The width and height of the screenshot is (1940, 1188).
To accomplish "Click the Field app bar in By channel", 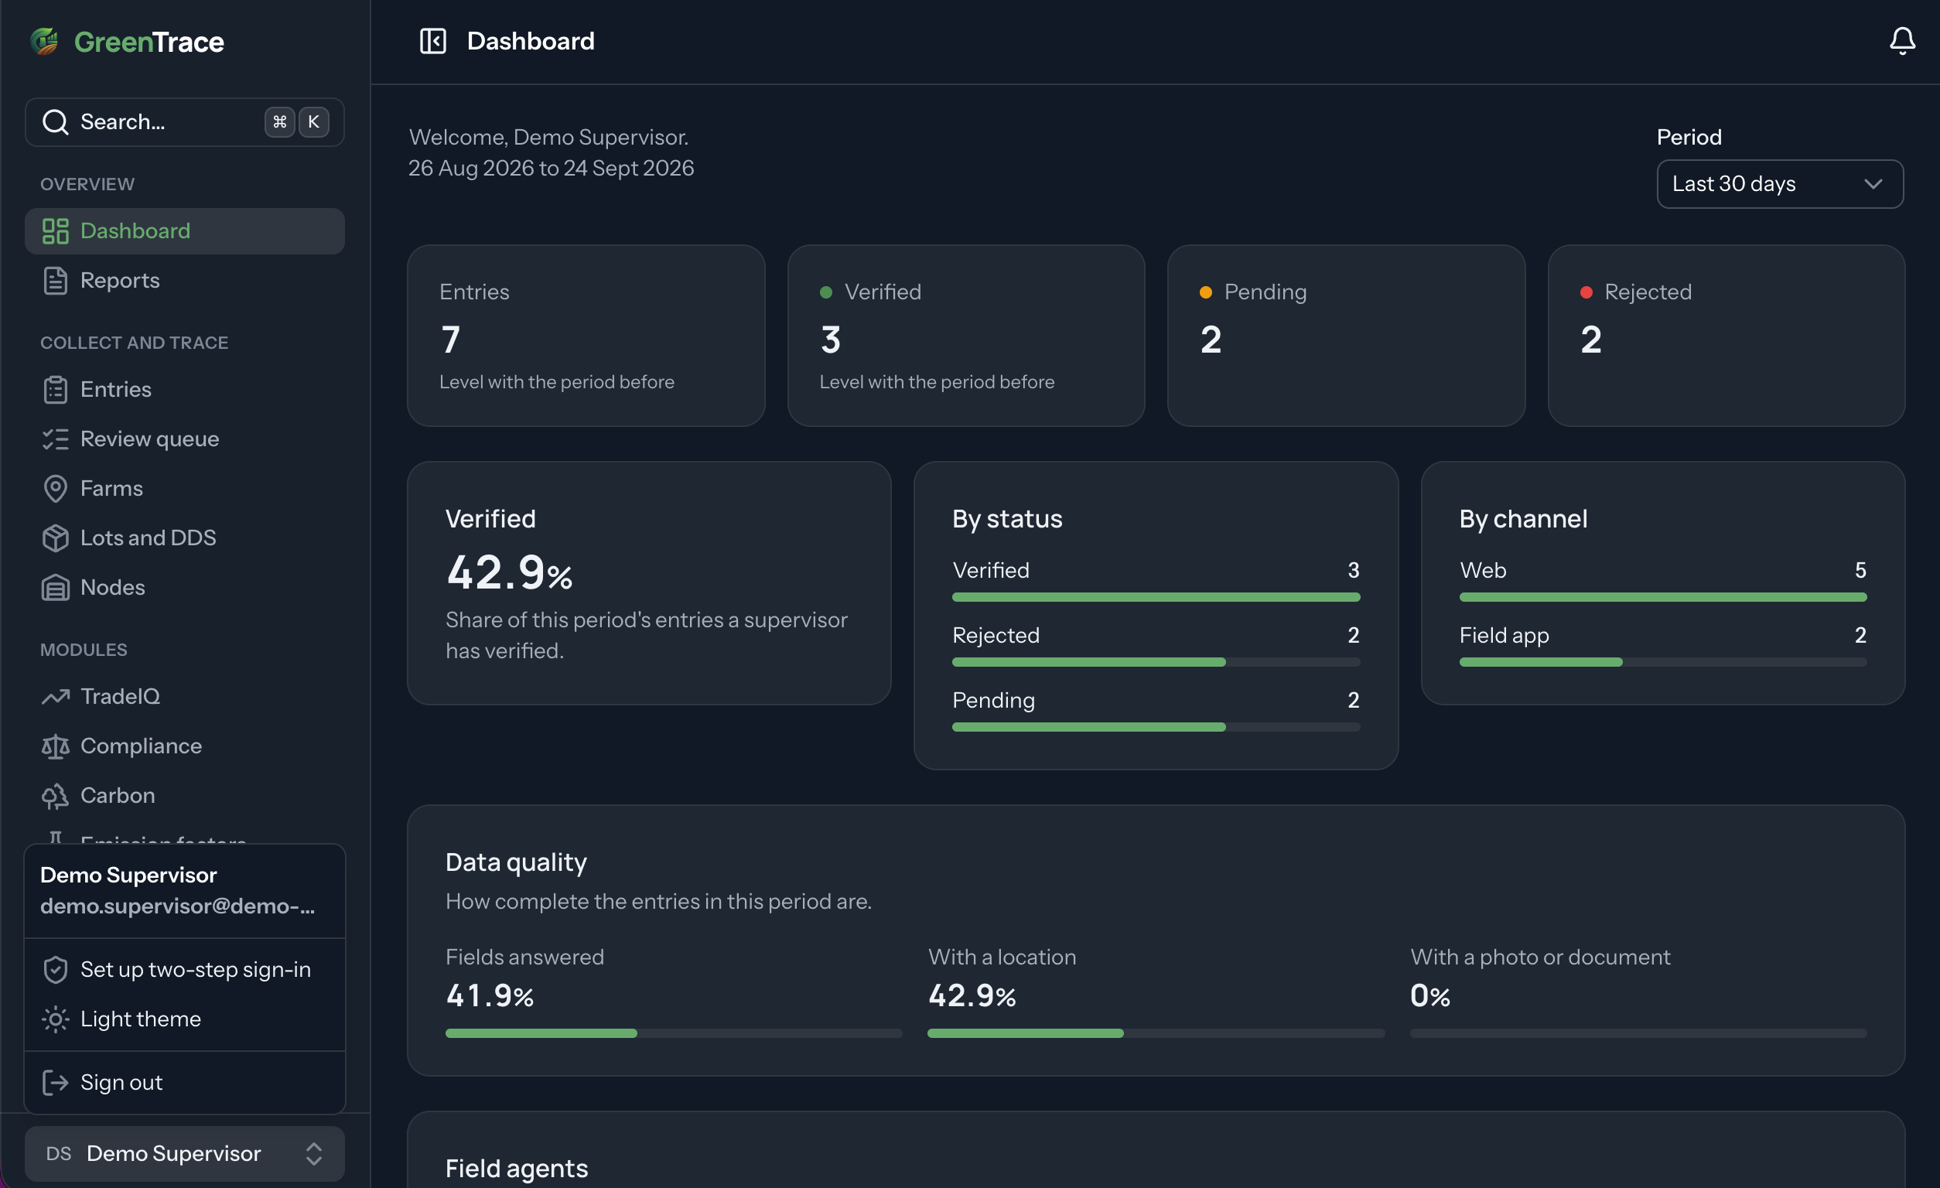I will (1663, 663).
